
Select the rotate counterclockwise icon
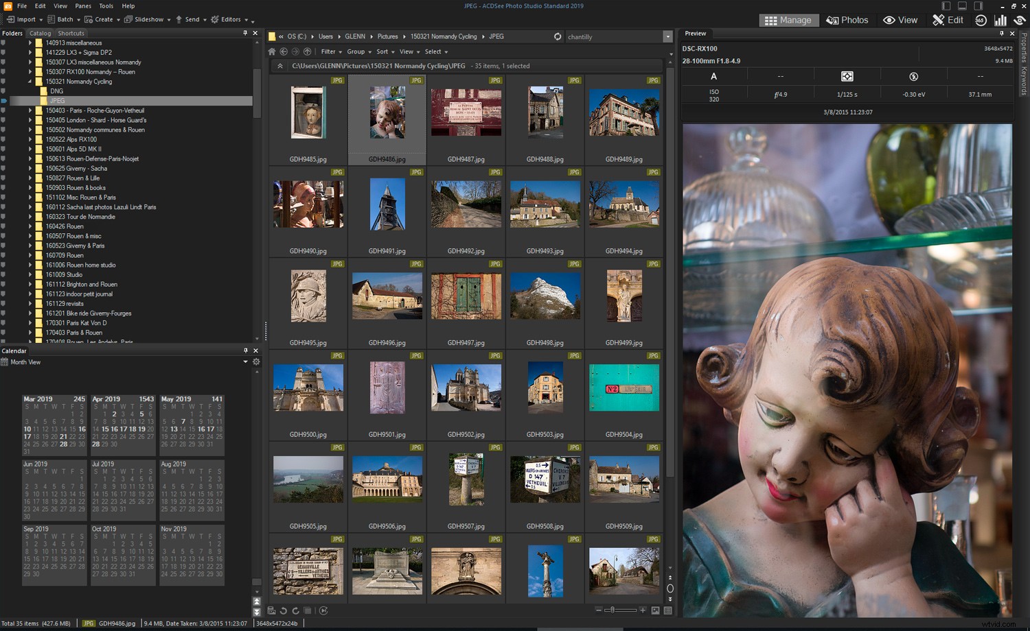click(283, 610)
